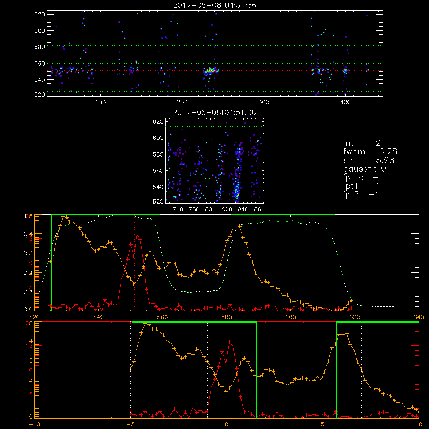This screenshot has height=429, width=429.
Task: Click x-axis label 300 of top image
Action: click(263, 103)
